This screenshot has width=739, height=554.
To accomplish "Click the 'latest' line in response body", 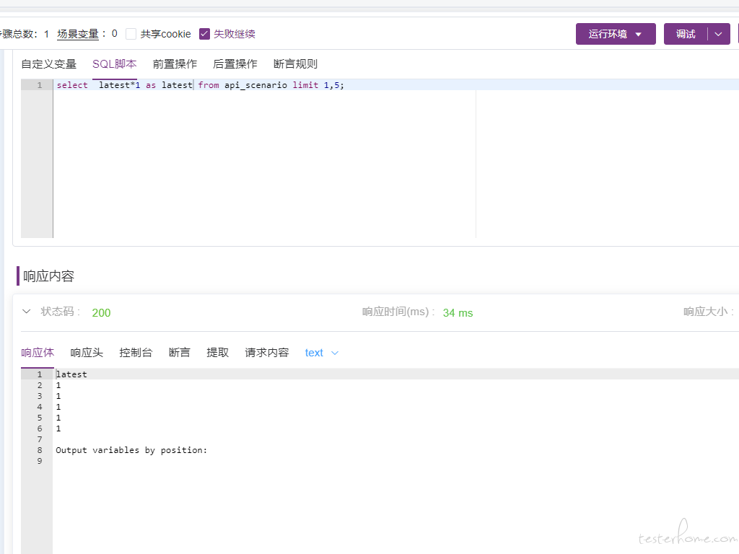I will 71,374.
